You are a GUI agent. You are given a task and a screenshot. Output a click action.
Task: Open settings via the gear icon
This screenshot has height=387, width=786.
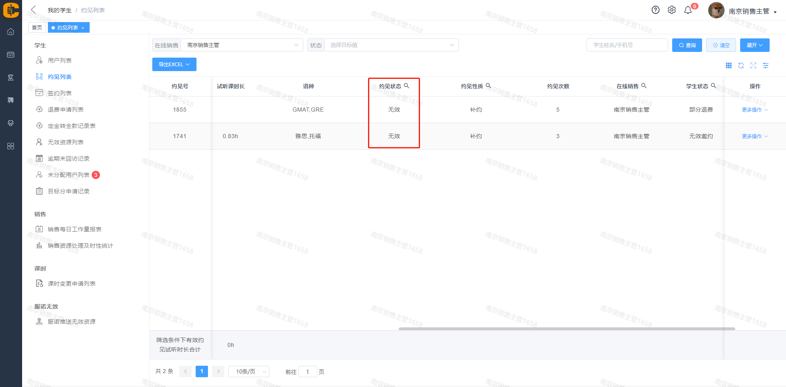click(672, 10)
